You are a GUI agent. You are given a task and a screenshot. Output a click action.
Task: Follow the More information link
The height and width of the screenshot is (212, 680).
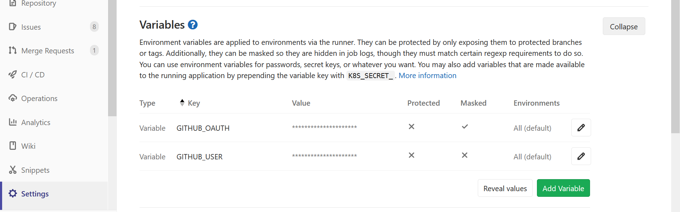pos(427,76)
